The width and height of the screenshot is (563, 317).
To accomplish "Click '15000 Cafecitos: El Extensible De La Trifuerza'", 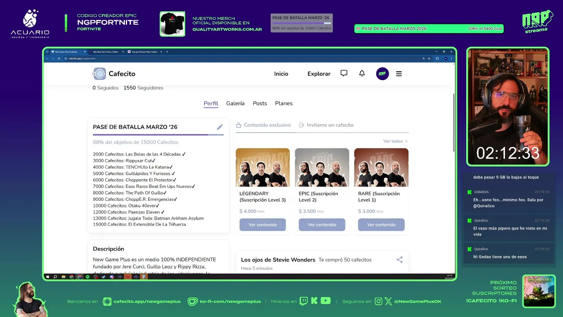I will tap(139, 225).
